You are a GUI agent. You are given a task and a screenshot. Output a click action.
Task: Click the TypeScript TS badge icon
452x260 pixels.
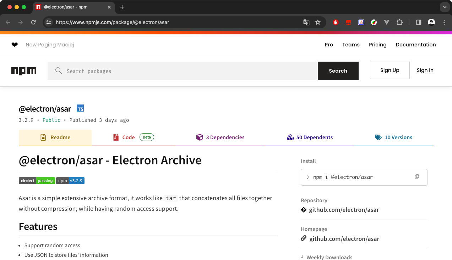[x=80, y=108]
